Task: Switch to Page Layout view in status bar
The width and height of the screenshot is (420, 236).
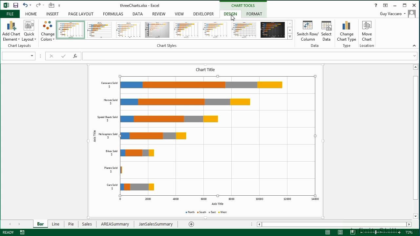Action: (x=340, y=232)
